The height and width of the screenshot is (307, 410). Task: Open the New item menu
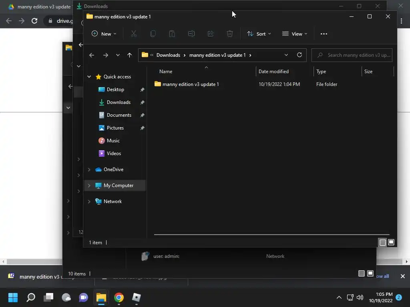[104, 34]
